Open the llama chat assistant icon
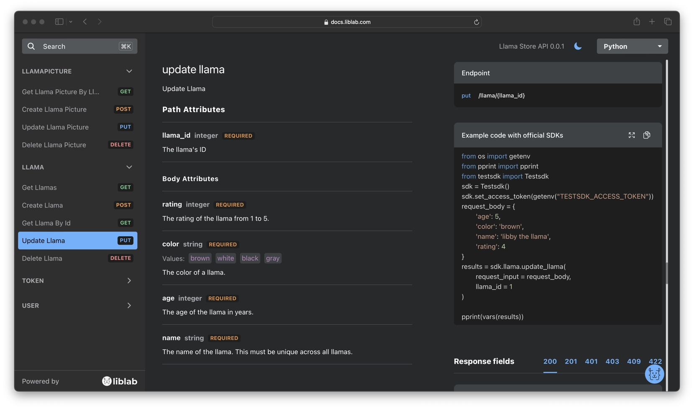This screenshot has height=409, width=694. point(654,374)
